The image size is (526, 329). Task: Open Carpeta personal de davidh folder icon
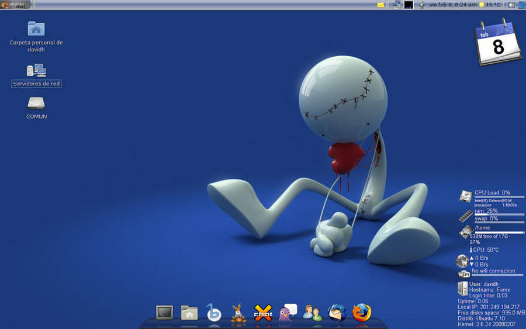point(36,29)
